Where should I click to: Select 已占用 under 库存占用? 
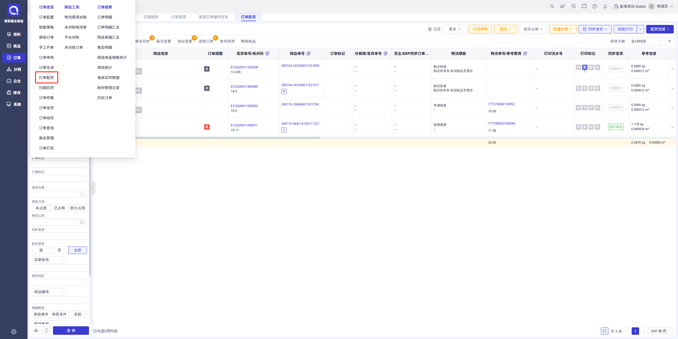pos(59,208)
